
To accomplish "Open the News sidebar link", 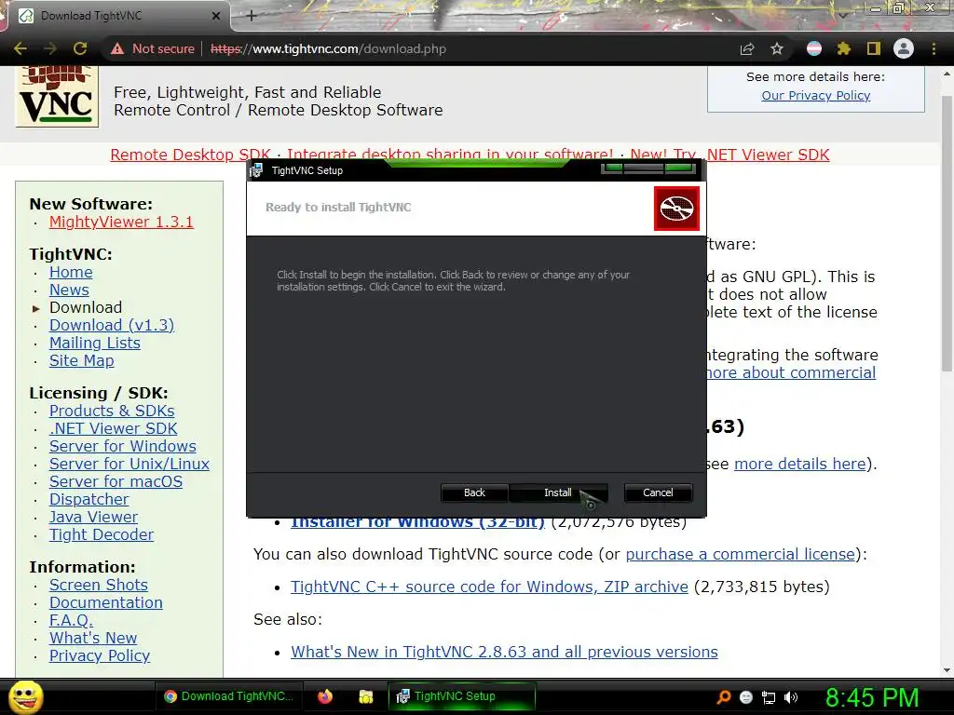I will [x=69, y=290].
